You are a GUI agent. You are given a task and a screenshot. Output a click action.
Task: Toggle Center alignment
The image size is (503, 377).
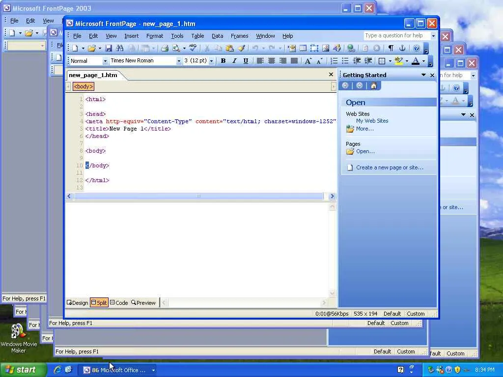click(271, 61)
